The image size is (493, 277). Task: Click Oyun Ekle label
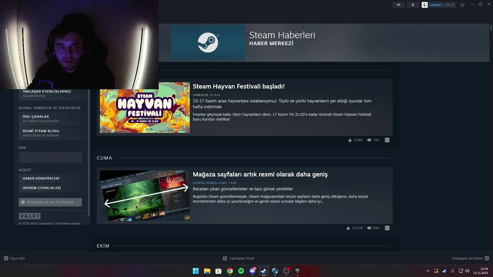[x=17, y=259]
